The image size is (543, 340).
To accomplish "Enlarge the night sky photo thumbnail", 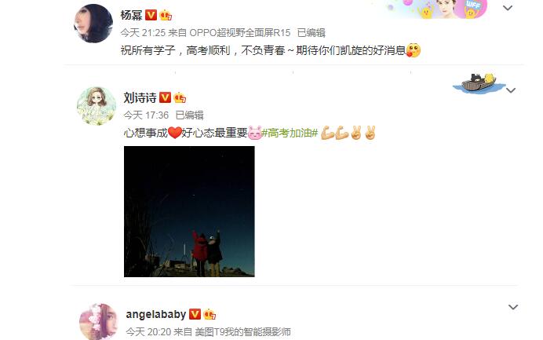I will click(189, 211).
